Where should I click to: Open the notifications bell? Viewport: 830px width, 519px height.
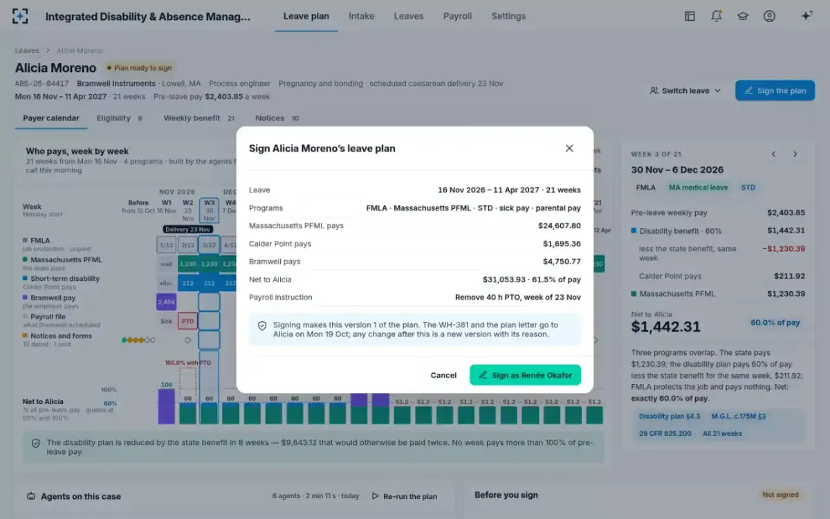(716, 16)
